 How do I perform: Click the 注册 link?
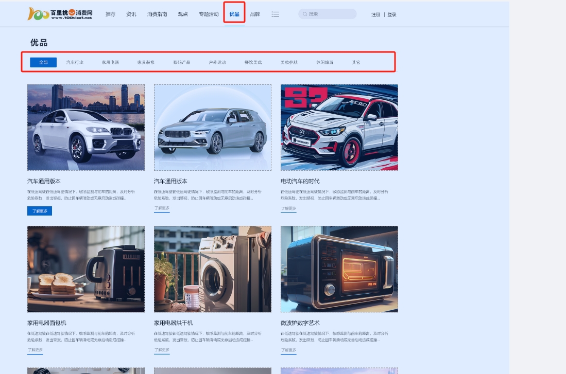376,14
